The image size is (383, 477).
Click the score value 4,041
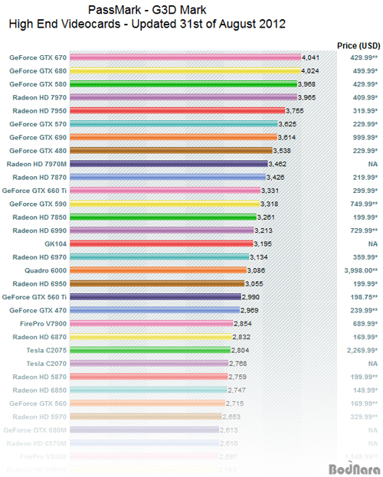pos(310,57)
